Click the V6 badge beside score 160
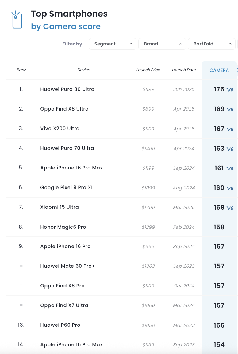Screen dimensions: 238x354 coord(230,188)
